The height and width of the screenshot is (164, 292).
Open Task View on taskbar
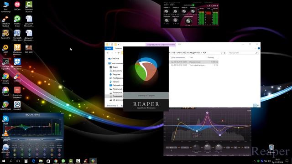18,161
